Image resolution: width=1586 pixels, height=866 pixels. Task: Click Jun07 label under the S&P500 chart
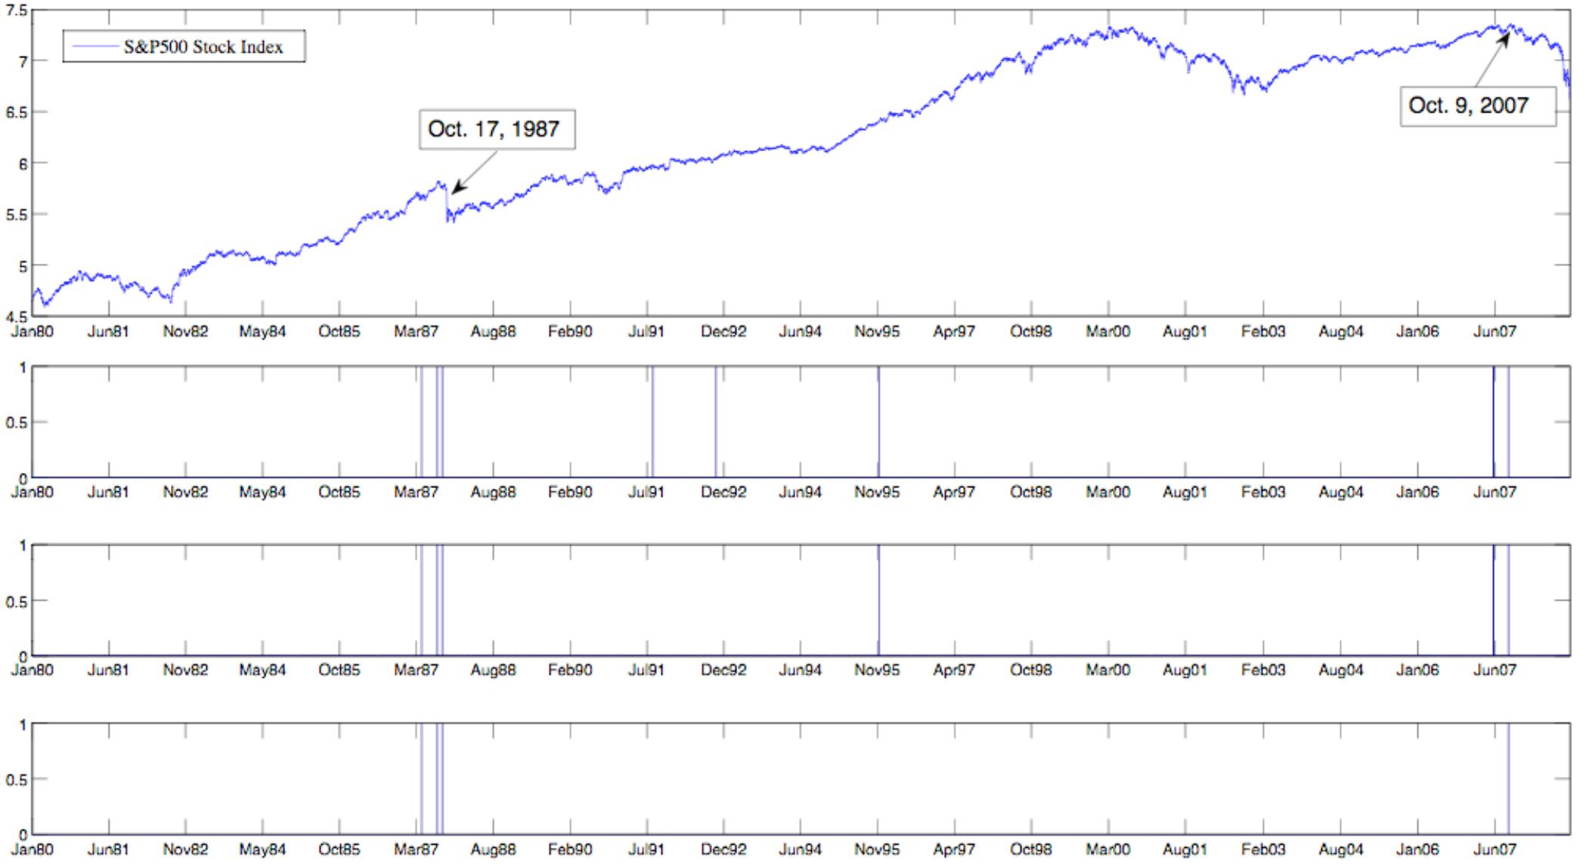pyautogui.click(x=1495, y=331)
